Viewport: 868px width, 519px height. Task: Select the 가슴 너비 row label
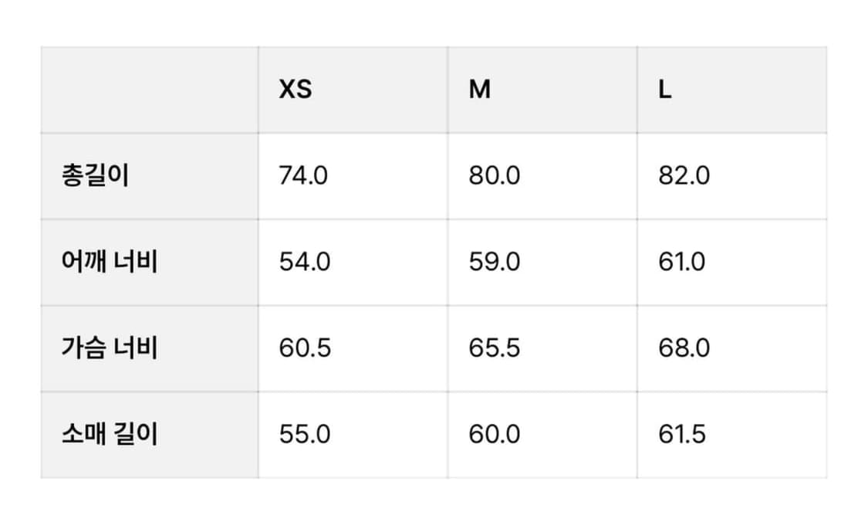109,348
